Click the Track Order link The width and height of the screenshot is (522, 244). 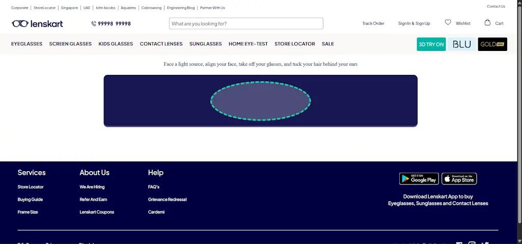pos(373,23)
